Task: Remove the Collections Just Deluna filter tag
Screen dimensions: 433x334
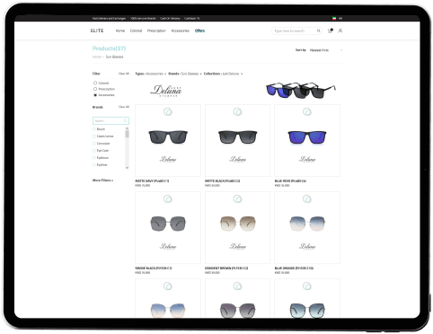Action: tap(242, 74)
